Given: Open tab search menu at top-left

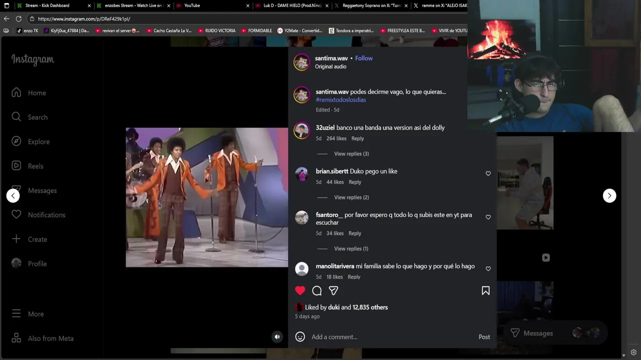Looking at the screenshot, I should [6, 5].
